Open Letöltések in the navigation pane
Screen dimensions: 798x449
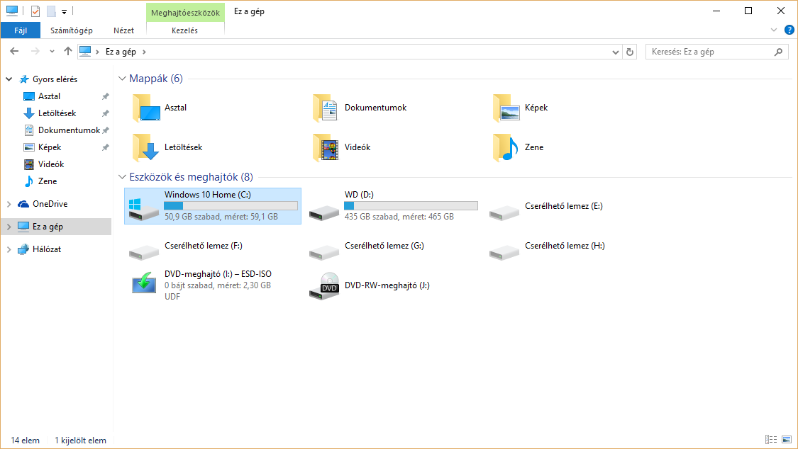(x=57, y=113)
